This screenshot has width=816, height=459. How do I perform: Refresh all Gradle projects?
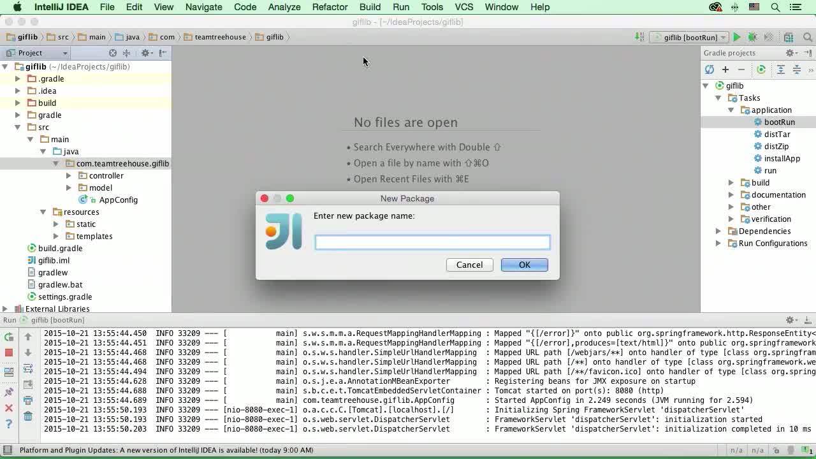[709, 69]
